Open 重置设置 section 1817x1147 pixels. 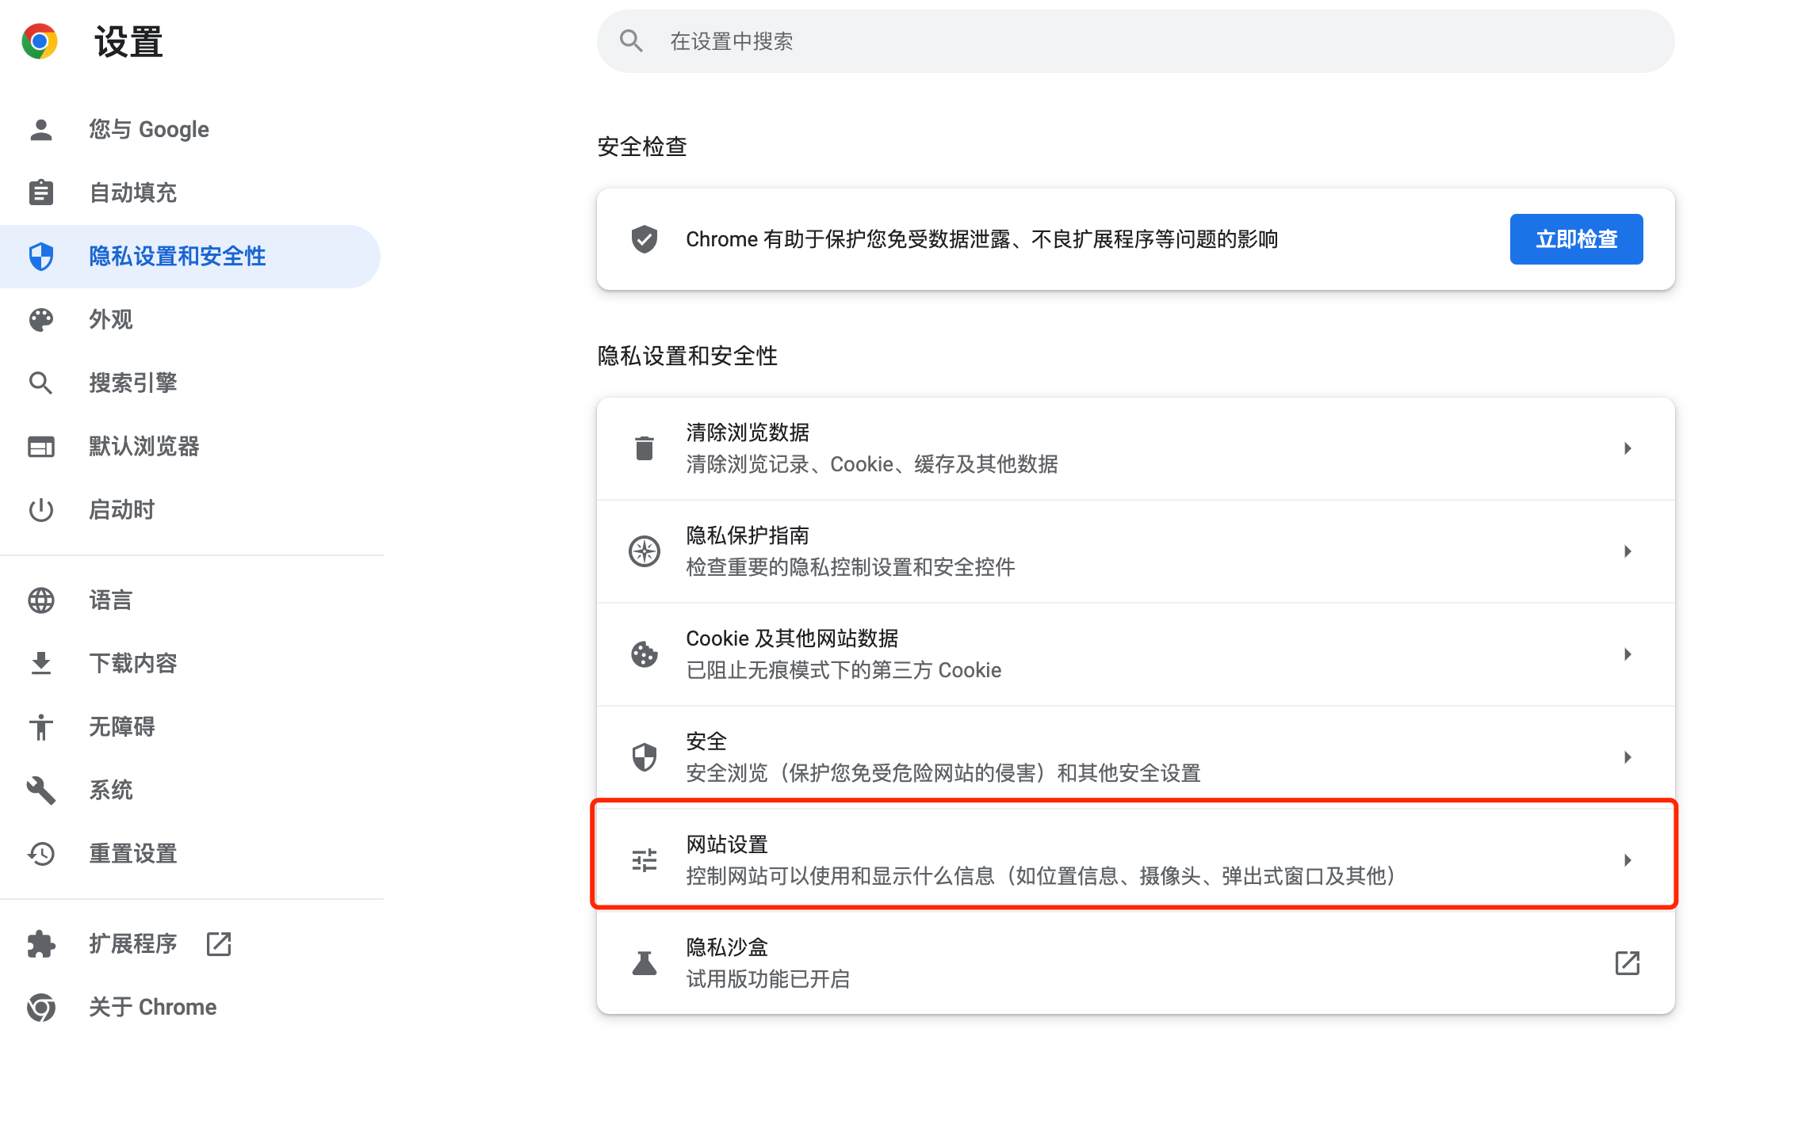click(190, 853)
